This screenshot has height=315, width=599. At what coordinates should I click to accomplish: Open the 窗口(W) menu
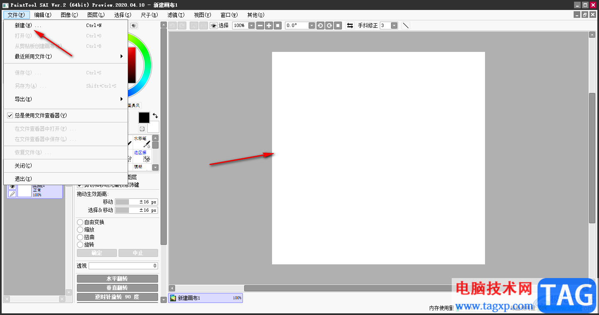[229, 15]
